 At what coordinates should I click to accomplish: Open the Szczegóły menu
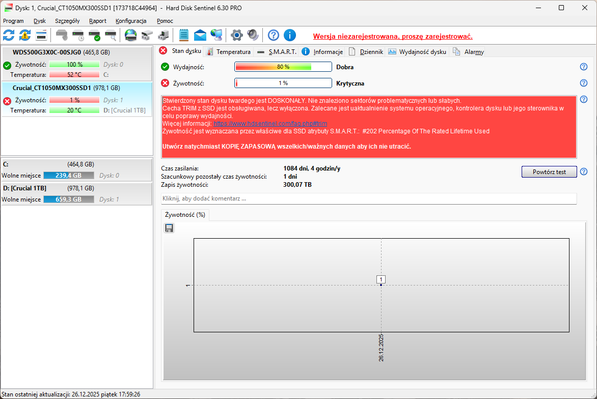(67, 21)
